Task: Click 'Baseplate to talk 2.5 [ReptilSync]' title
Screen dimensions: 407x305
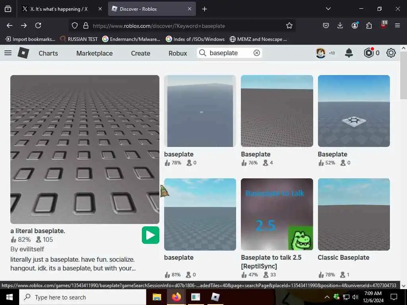Action: [271, 262]
